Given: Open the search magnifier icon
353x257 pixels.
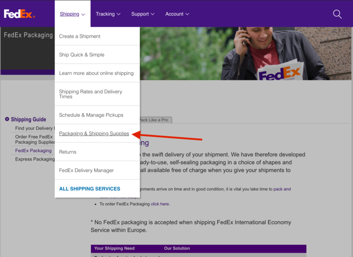Looking at the screenshot, I should (x=337, y=14).
